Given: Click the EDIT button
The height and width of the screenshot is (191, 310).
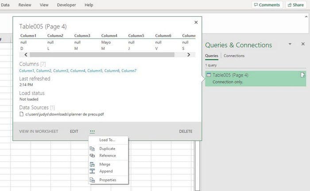Looking at the screenshot, I should [x=74, y=131].
